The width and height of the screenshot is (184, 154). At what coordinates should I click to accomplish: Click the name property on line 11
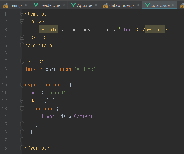click(36, 93)
